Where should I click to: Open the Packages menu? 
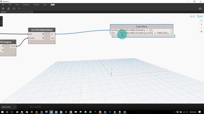(26, 5)
